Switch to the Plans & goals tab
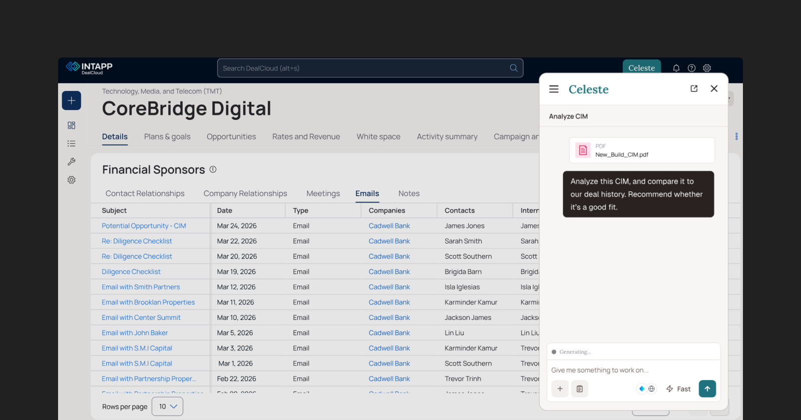Image resolution: width=801 pixels, height=420 pixels. (167, 136)
